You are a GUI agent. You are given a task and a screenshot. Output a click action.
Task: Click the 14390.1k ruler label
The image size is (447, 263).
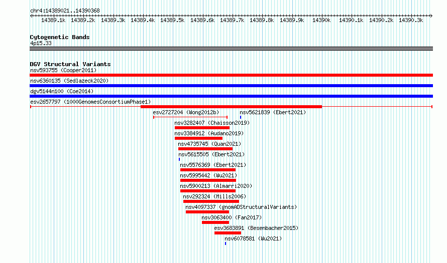[351, 20]
